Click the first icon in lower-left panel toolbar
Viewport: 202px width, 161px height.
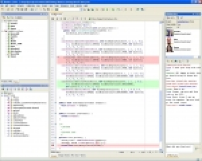(x=3, y=89)
